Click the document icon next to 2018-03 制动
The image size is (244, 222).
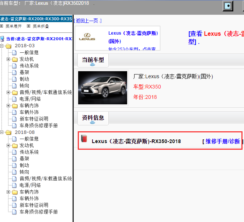15,79
